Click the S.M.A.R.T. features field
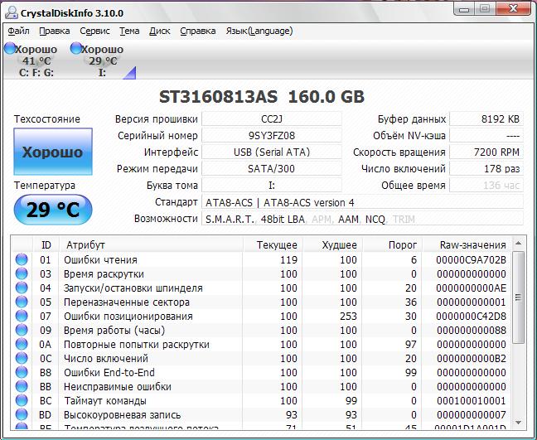This screenshot has width=537, height=440. (362, 219)
